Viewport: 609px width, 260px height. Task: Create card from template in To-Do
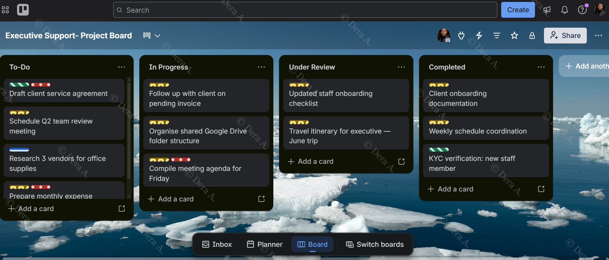tap(122, 209)
